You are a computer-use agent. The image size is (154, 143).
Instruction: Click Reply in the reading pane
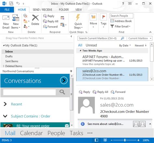click(84, 92)
